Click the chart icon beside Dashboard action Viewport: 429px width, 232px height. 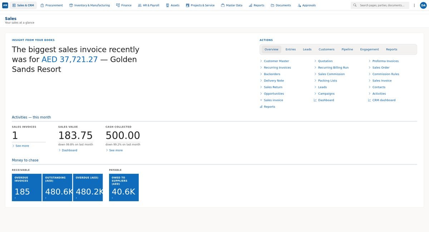point(315,100)
